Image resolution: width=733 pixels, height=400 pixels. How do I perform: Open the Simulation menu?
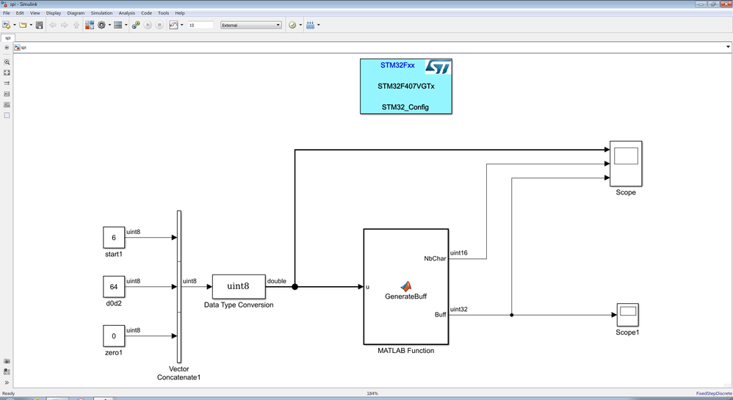101,13
